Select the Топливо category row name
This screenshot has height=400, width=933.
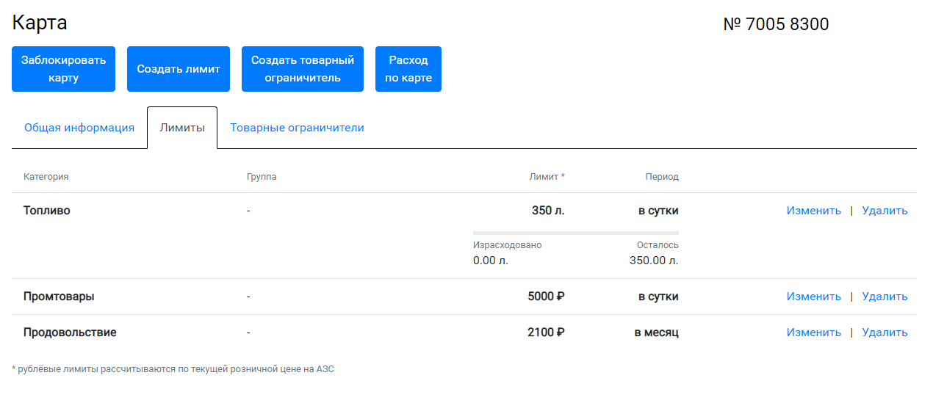(x=47, y=211)
